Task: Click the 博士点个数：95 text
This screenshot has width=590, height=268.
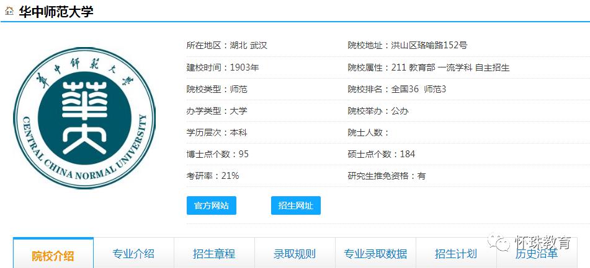Action: coord(218,154)
